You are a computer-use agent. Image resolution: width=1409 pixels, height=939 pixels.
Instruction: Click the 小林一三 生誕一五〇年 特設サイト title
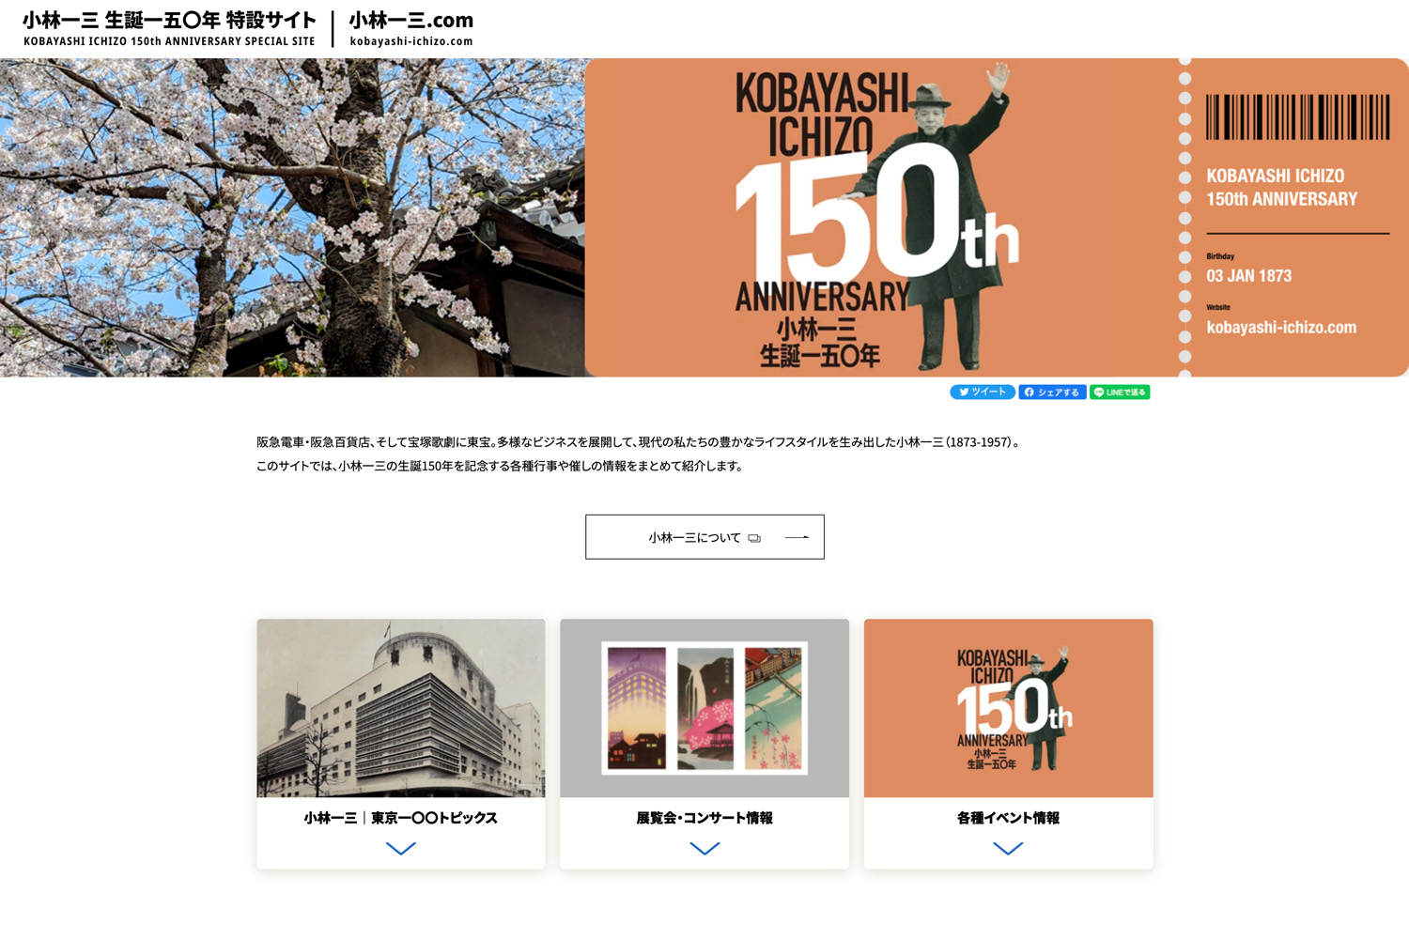coord(169,28)
